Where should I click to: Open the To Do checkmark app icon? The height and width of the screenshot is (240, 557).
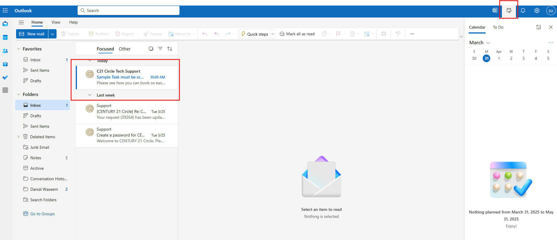(x=5, y=78)
